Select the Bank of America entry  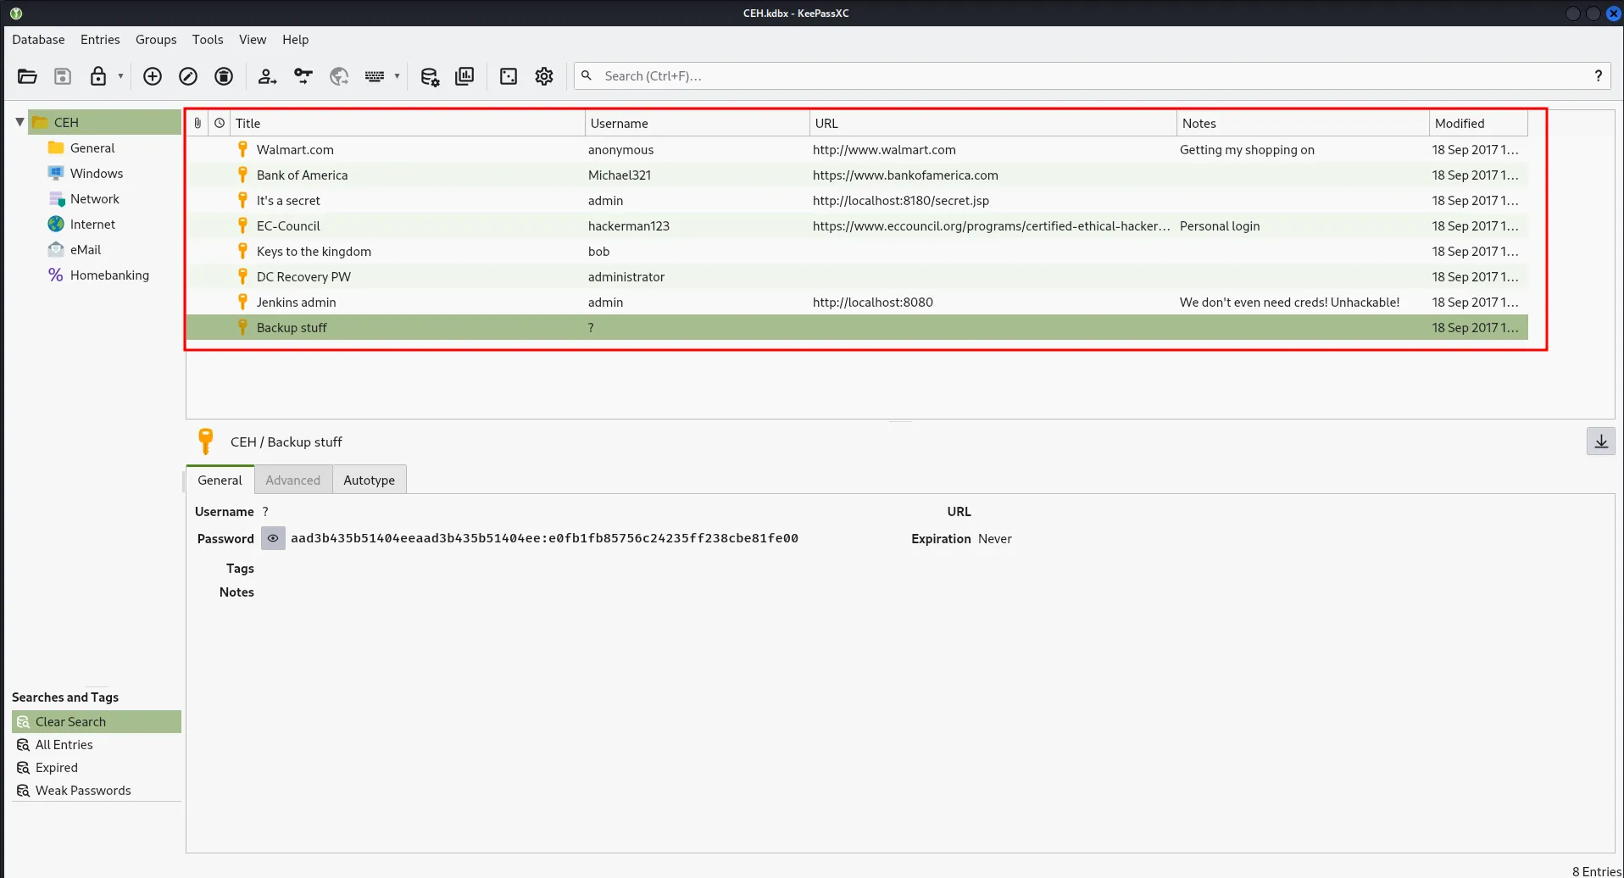(x=857, y=175)
